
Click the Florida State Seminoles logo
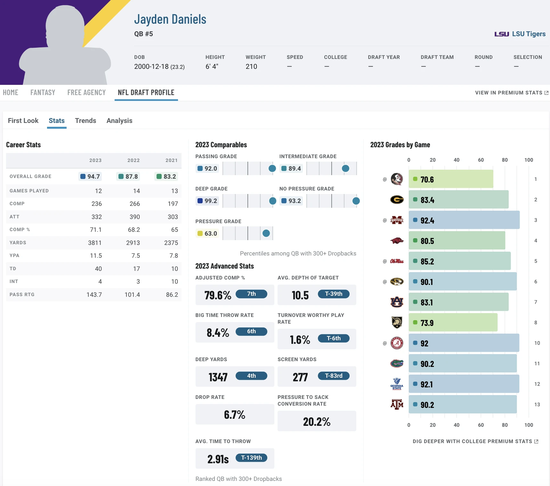pyautogui.click(x=397, y=179)
